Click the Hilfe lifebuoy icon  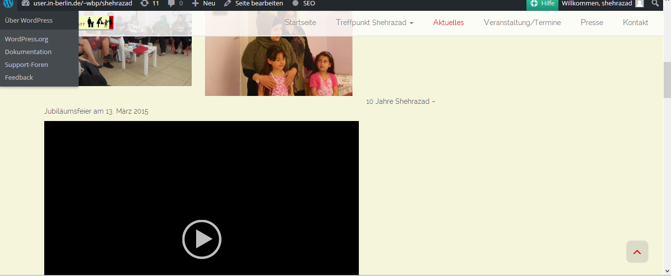[x=534, y=3]
